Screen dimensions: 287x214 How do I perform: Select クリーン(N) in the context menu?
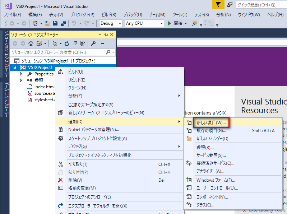coord(120,88)
